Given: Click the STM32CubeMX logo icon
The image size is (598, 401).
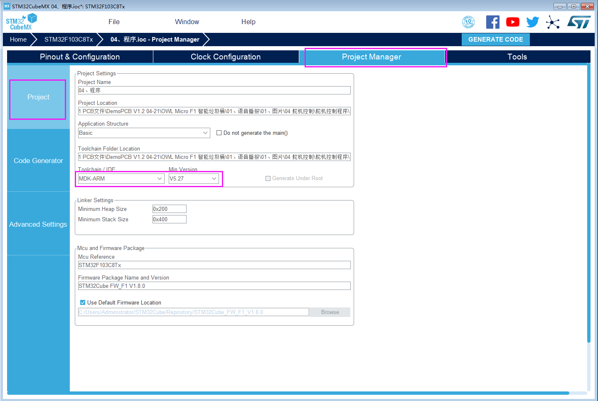Looking at the screenshot, I should click(21, 22).
